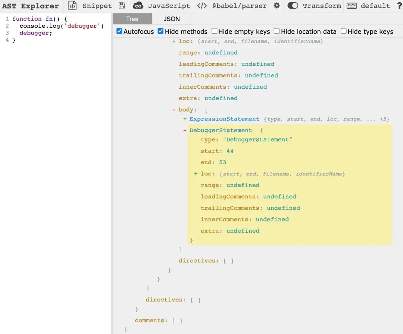Image resolution: width=403 pixels, height=334 pixels.
Task: Click top trailingComments: undefined row
Action: (x=228, y=75)
